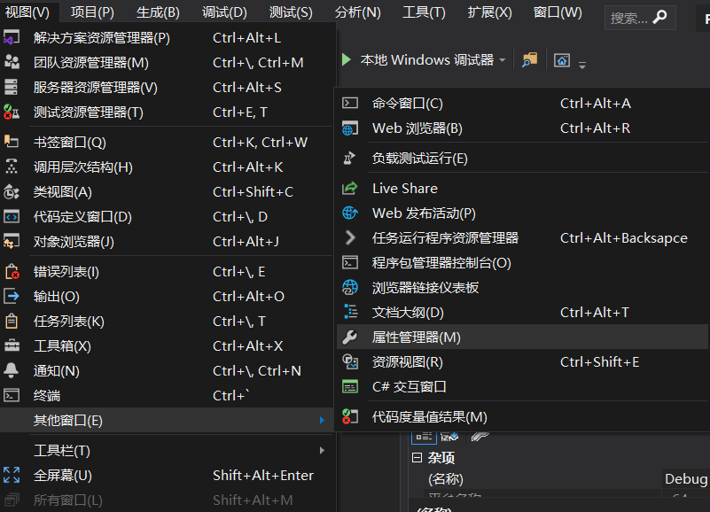
Task: Click the Debug value of the (名称) property
Action: coord(684,478)
